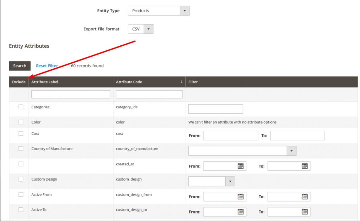Click the Attribute Label filter input field

[70, 94]
